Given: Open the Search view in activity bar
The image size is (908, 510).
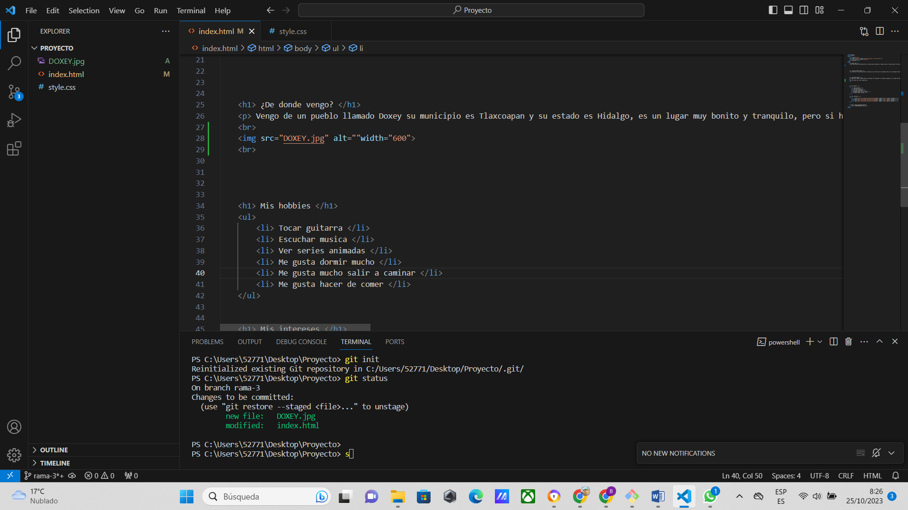Looking at the screenshot, I should click(14, 63).
